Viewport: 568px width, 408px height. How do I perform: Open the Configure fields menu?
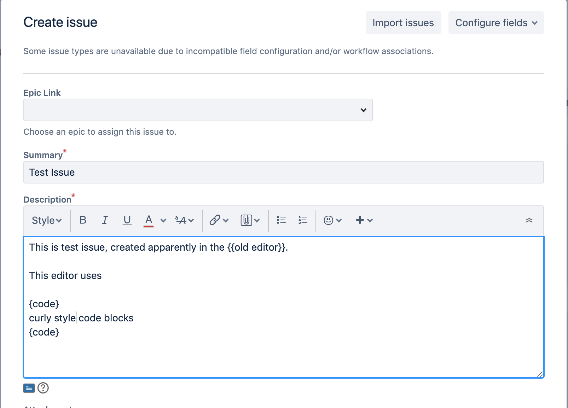pos(496,23)
